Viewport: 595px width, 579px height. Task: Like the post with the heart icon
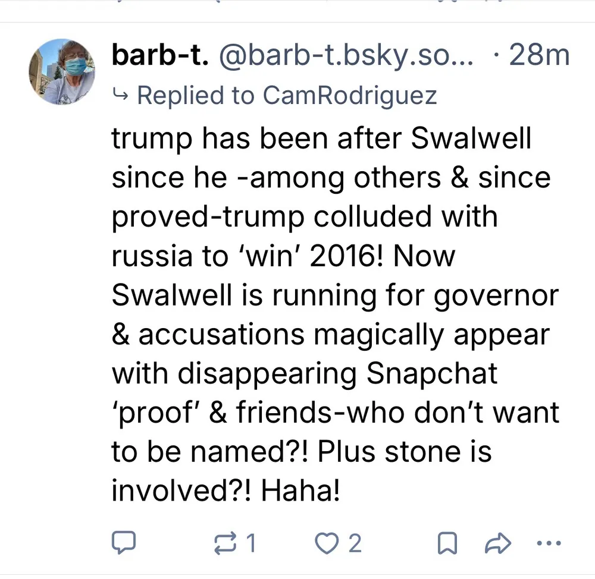[x=326, y=542]
